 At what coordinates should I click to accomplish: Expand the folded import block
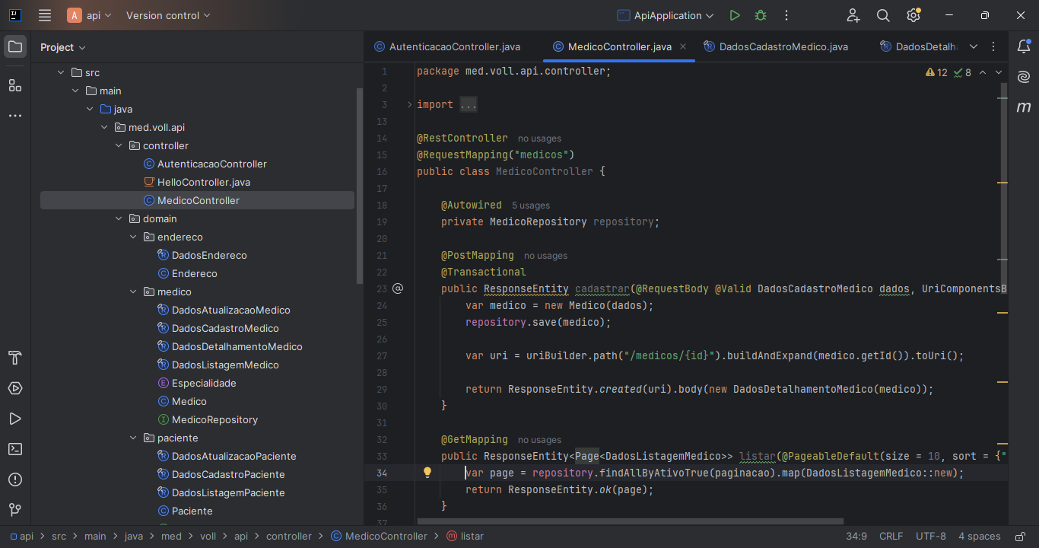click(409, 104)
